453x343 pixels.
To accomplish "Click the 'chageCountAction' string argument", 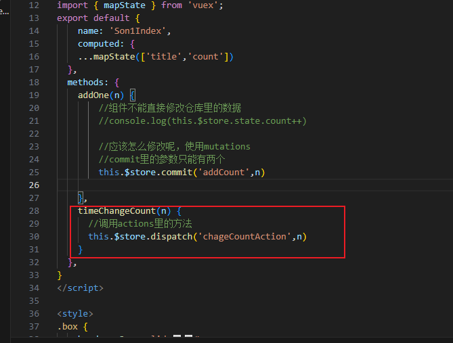I will click(244, 237).
